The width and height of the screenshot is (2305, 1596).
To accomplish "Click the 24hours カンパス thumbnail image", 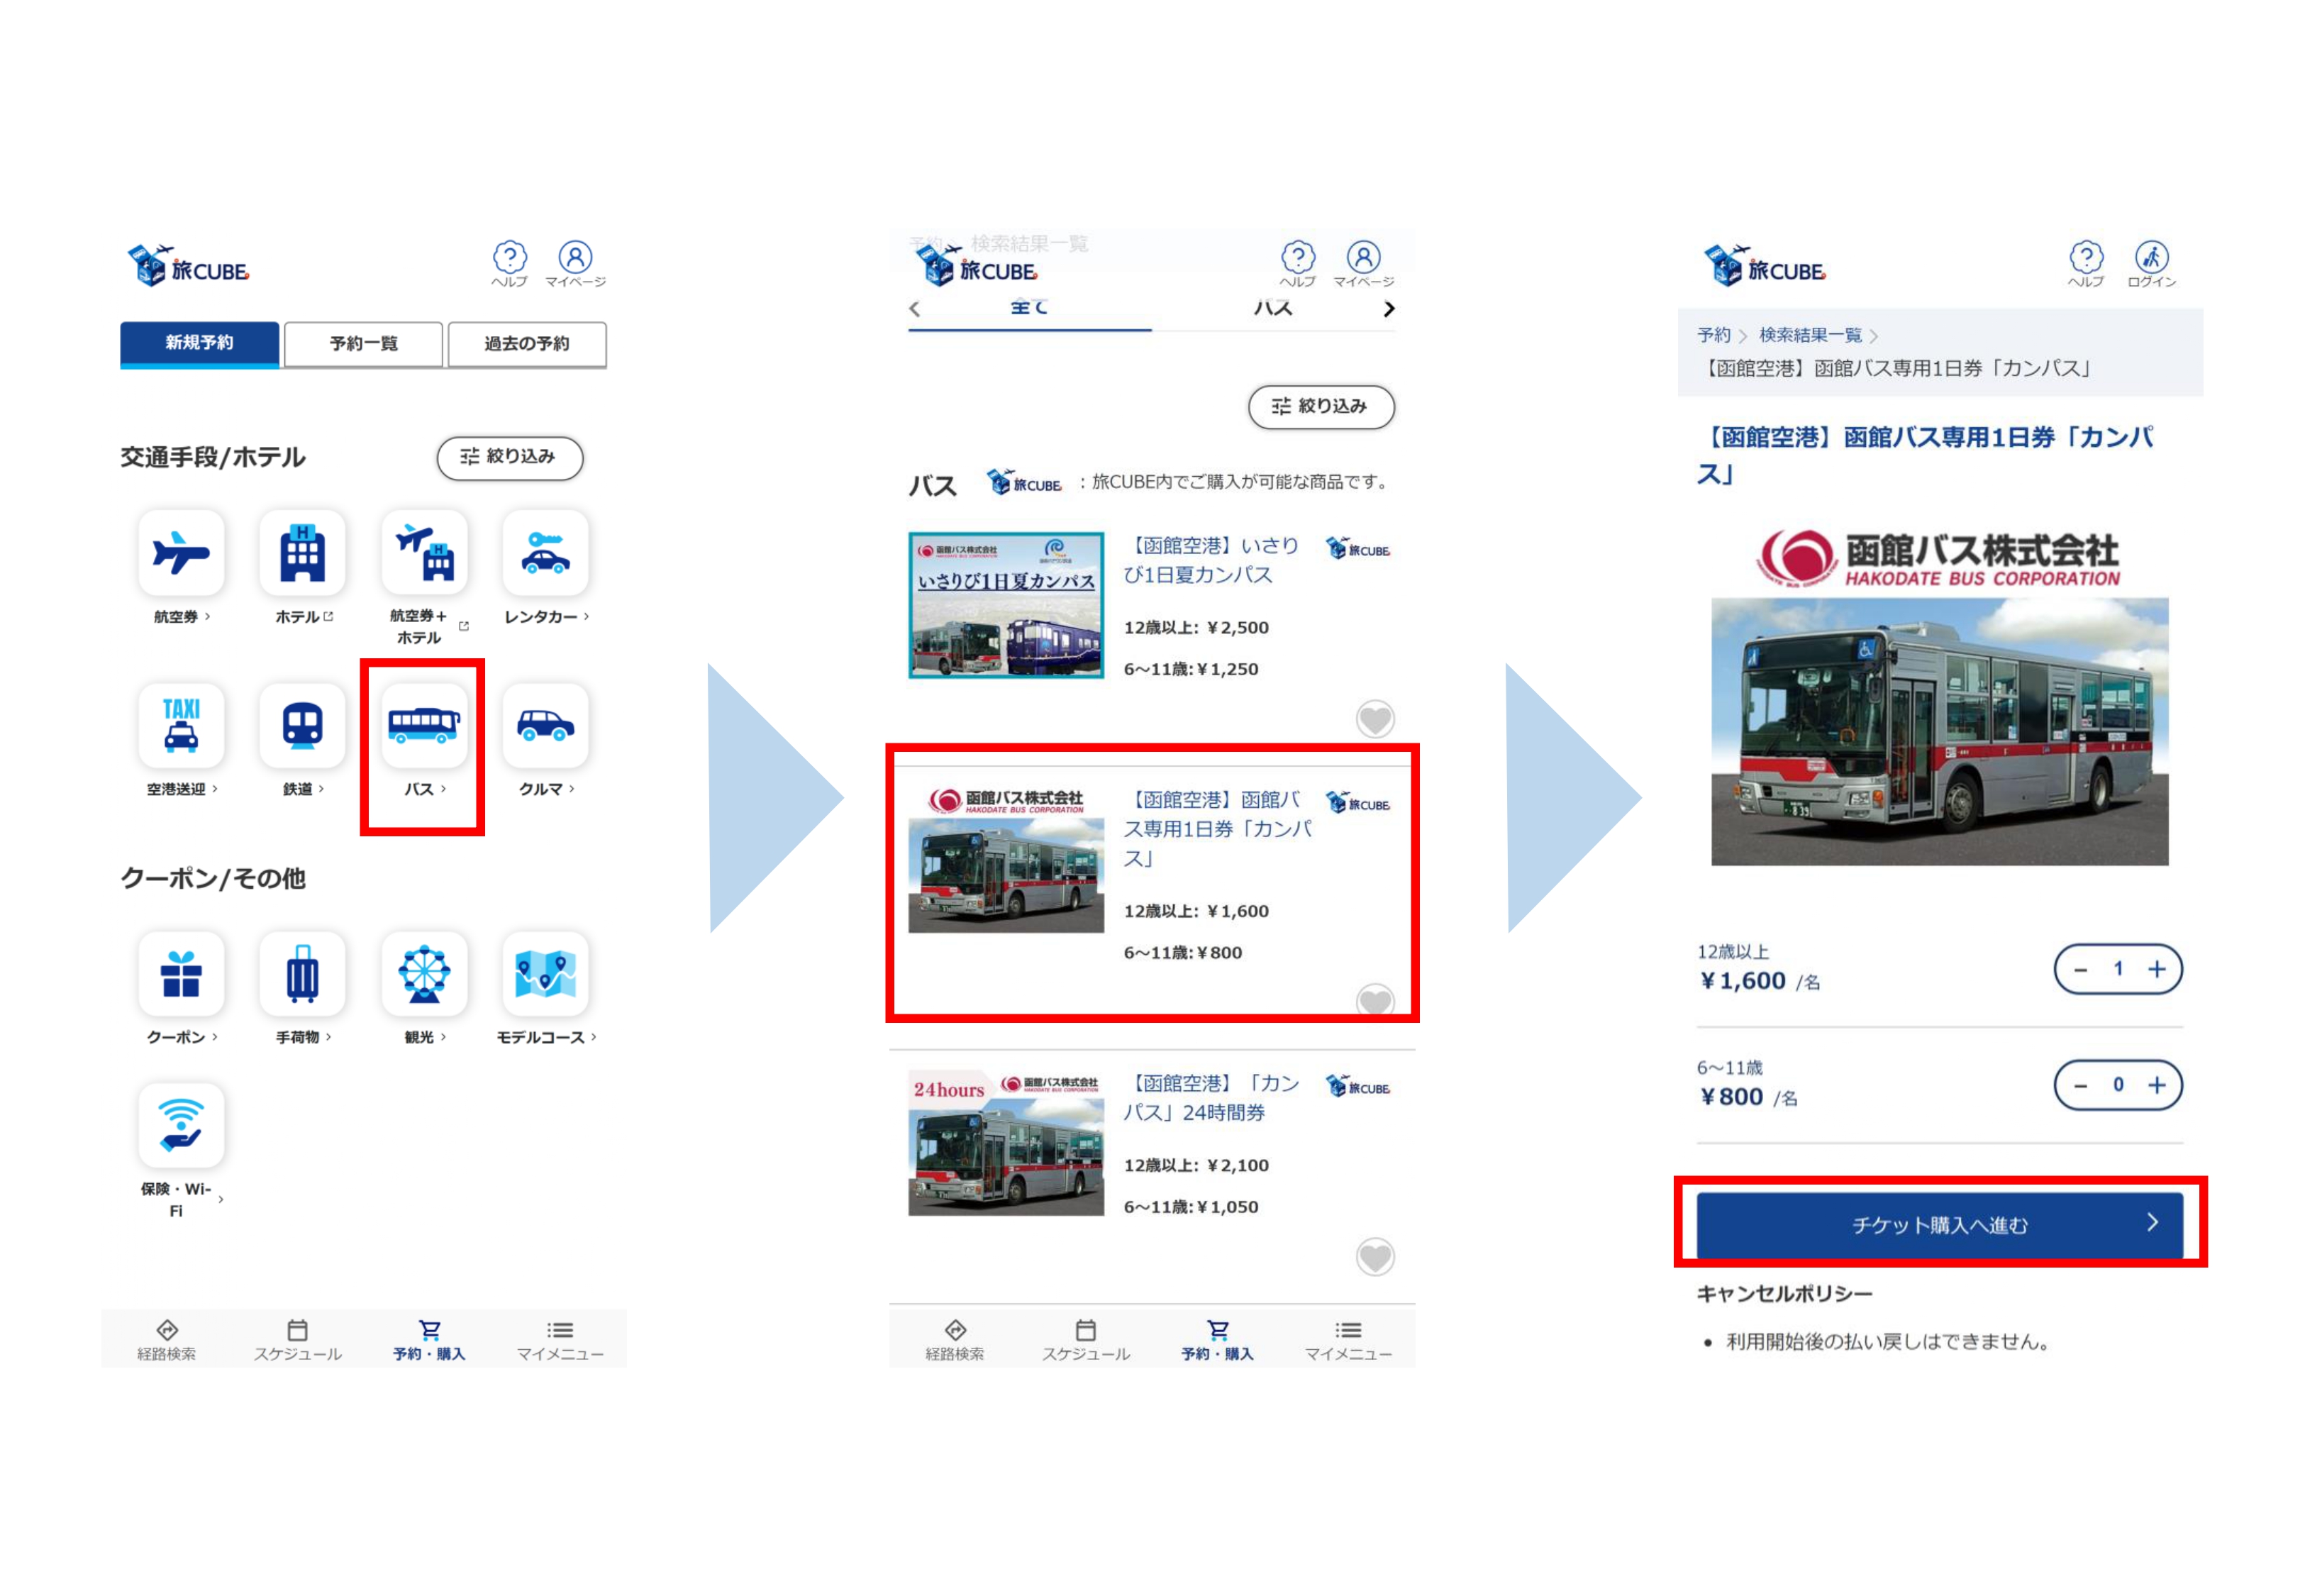I will tap(1006, 1144).
